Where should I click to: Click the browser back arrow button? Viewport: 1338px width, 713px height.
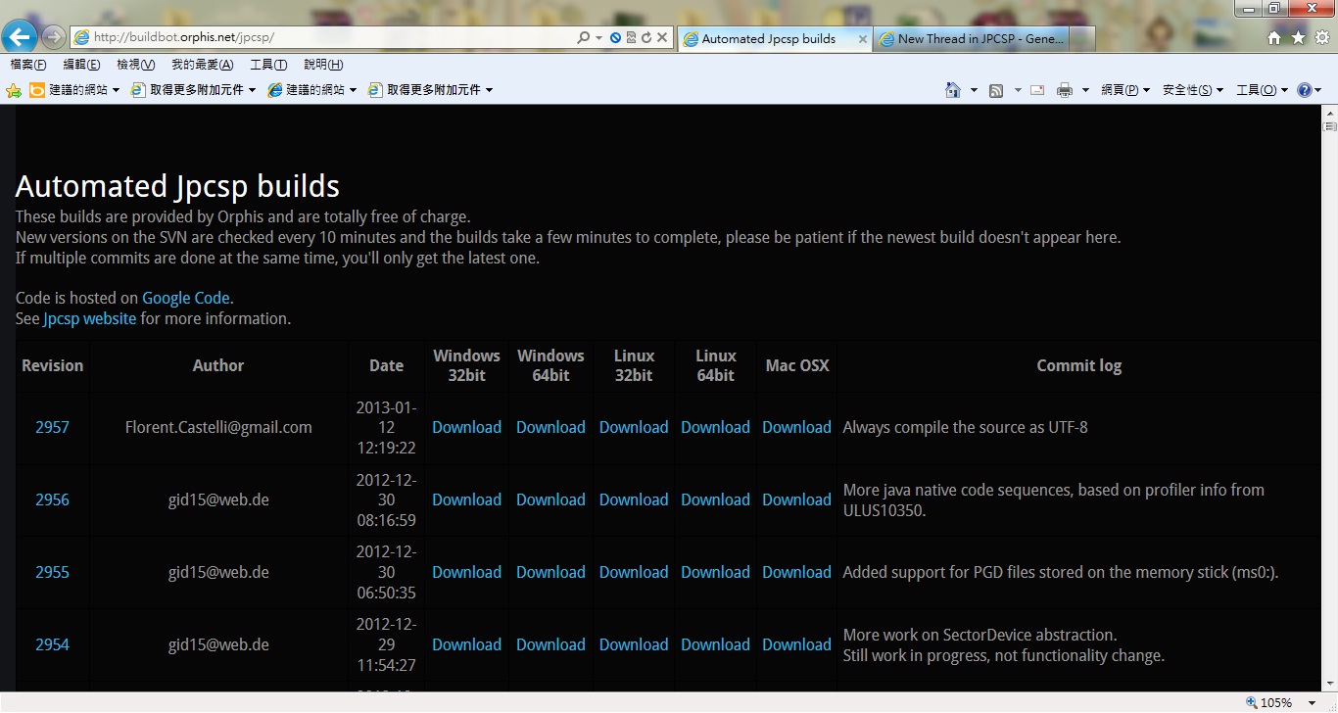[20, 37]
